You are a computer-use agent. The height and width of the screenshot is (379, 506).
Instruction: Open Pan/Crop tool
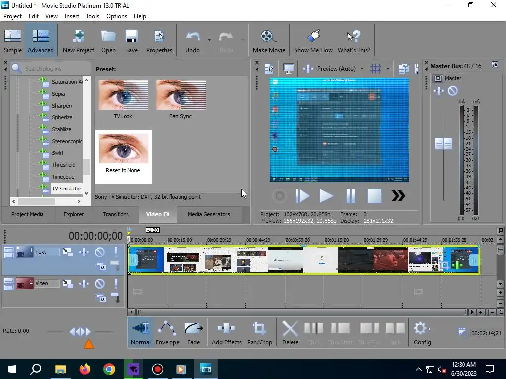tap(259, 333)
